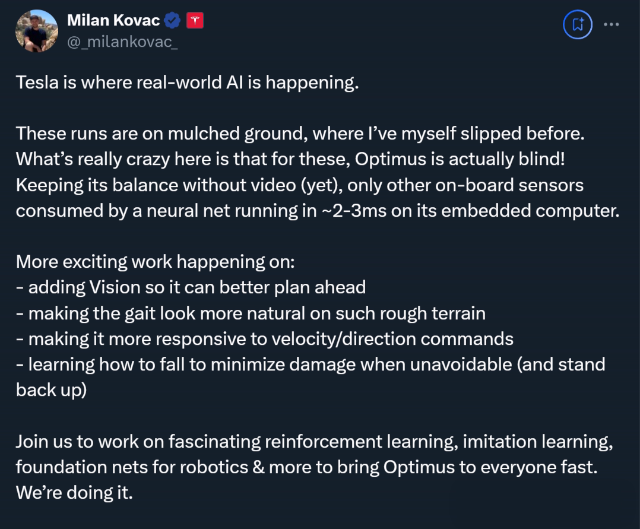Image resolution: width=640 pixels, height=529 pixels.
Task: Click the bullet about learning how to fall
Action: pyautogui.click(x=310, y=364)
